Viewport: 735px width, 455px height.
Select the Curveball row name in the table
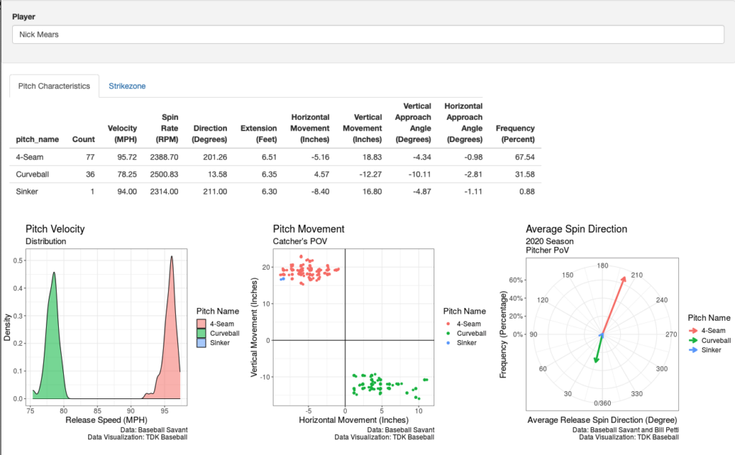point(32,174)
